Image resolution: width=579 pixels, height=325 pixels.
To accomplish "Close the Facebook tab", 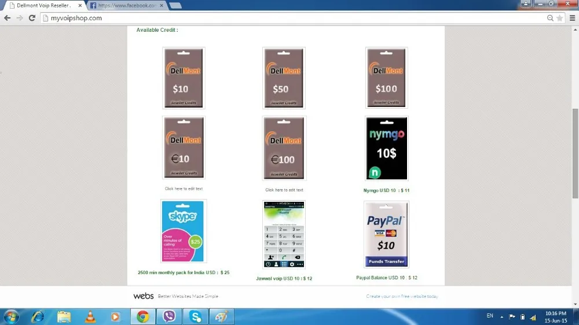I will pos(162,6).
